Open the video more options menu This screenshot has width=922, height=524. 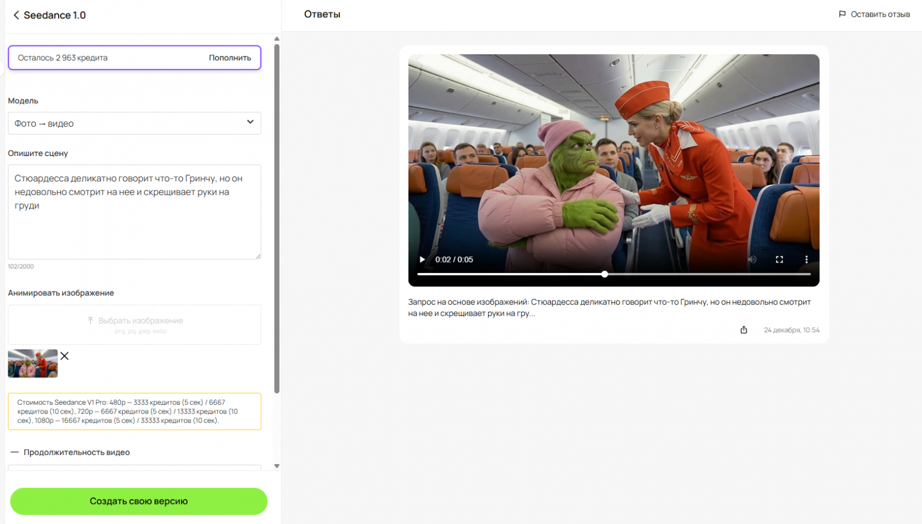[x=806, y=260]
